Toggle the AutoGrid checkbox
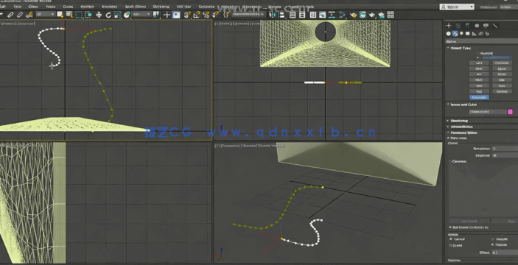This screenshot has height=265, width=518. (477, 53)
